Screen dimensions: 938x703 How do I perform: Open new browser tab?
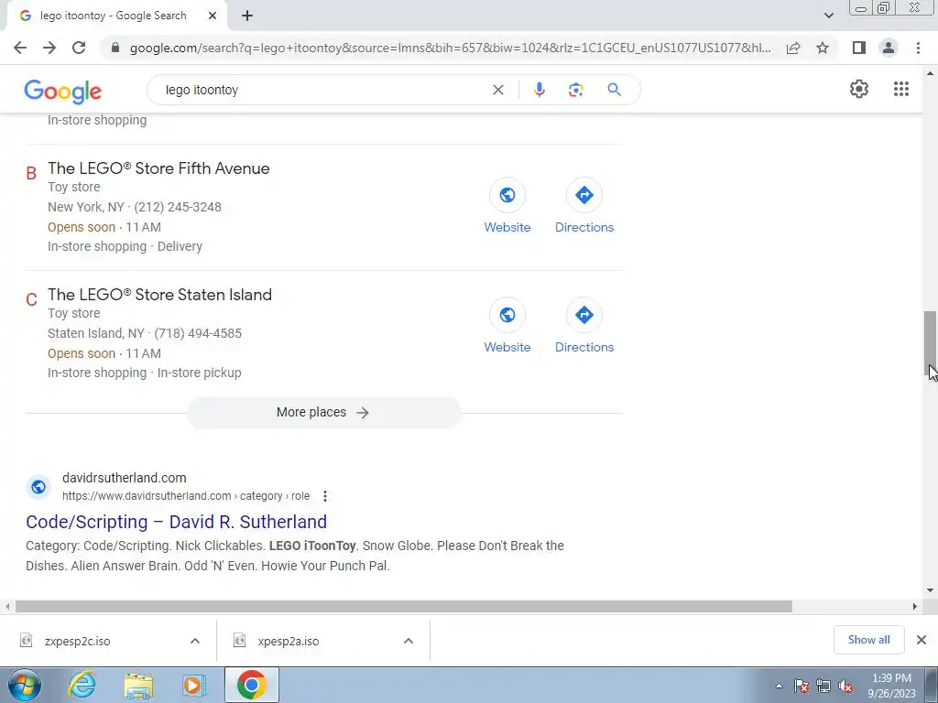247,16
